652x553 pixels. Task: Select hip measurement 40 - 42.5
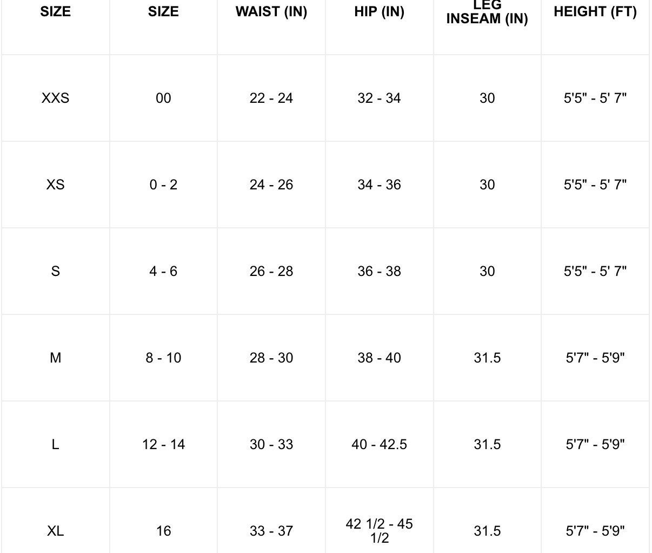coord(379,444)
